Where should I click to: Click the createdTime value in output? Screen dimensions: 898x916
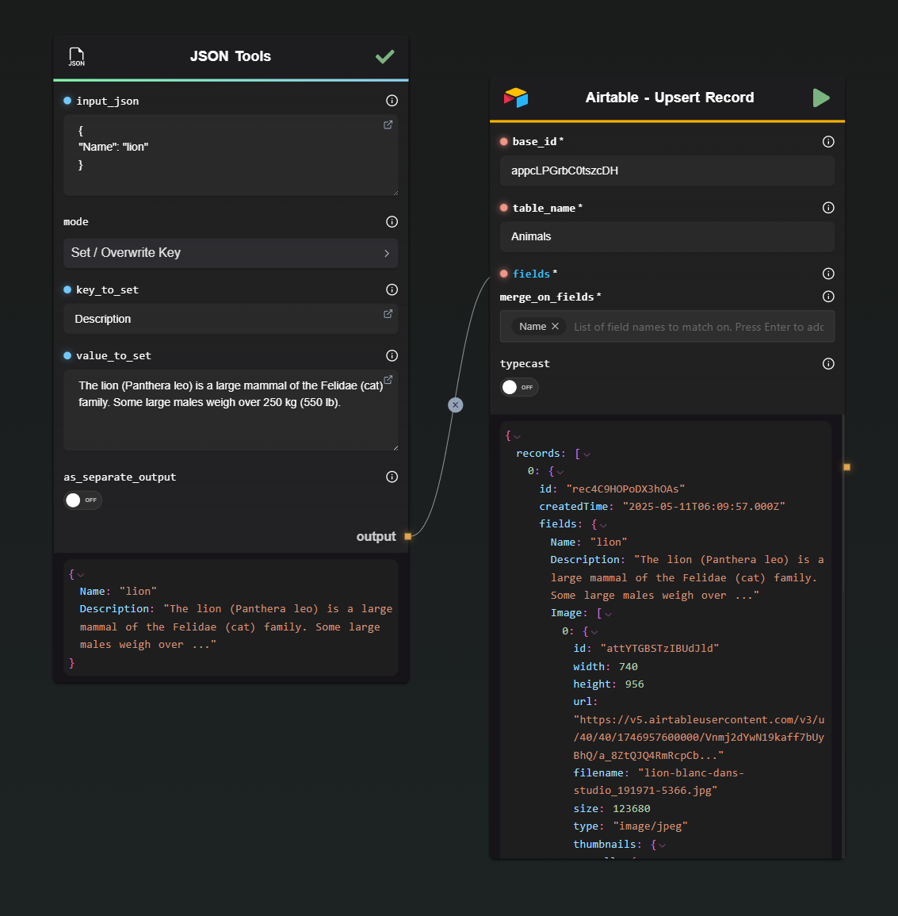coord(704,506)
